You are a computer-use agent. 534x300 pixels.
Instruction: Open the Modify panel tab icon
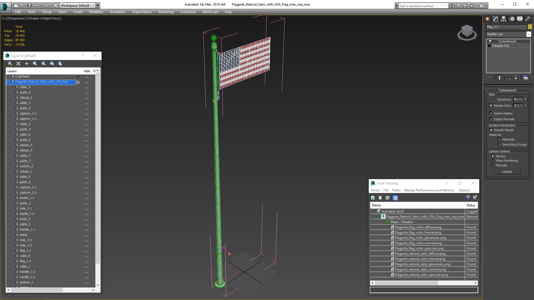(495, 19)
